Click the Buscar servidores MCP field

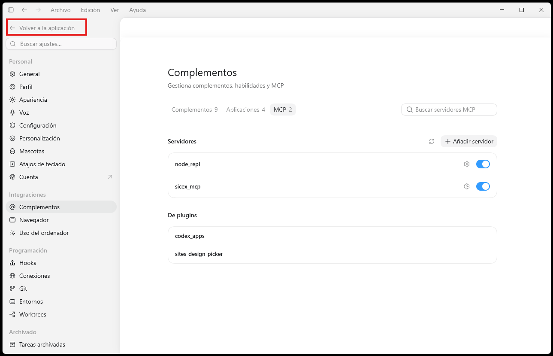click(449, 110)
